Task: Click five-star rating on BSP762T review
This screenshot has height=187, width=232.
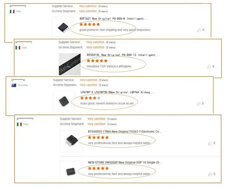Action: [x=90, y=24]
